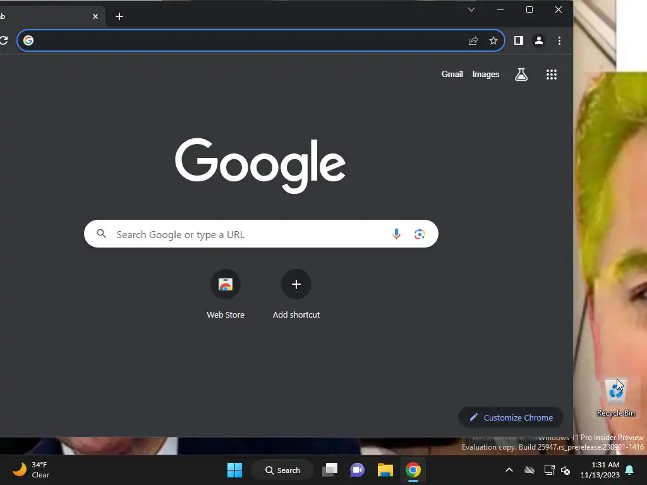Open the Images link
This screenshot has width=647, height=485.
(x=486, y=75)
